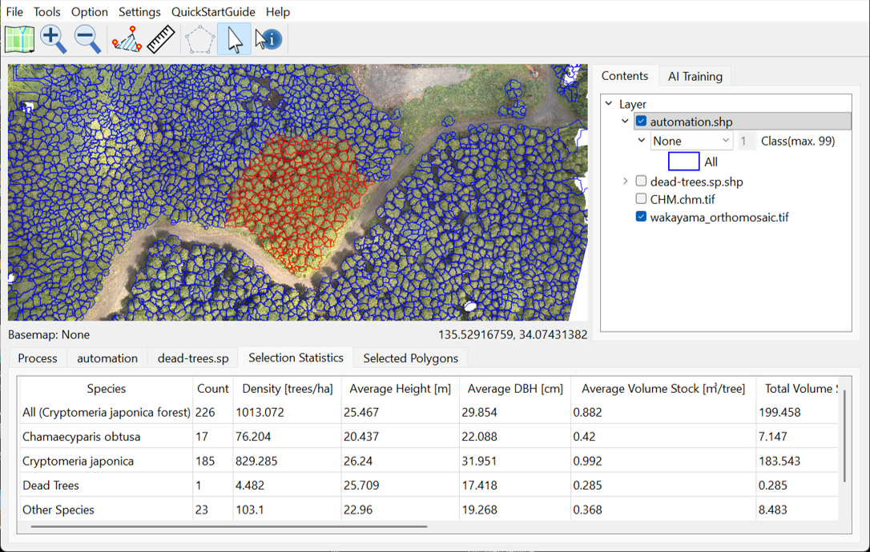
Task: Uncheck the automation.shp layer checkbox
Action: click(x=641, y=122)
